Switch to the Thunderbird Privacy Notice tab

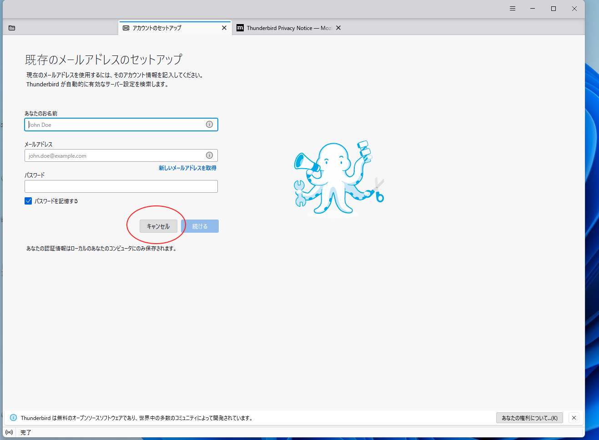pyautogui.click(x=287, y=28)
